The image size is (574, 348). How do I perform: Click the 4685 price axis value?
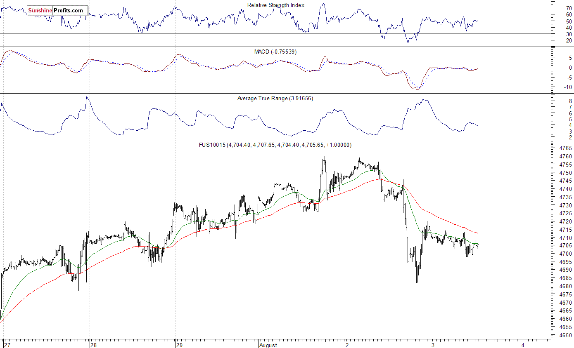tap(566, 278)
